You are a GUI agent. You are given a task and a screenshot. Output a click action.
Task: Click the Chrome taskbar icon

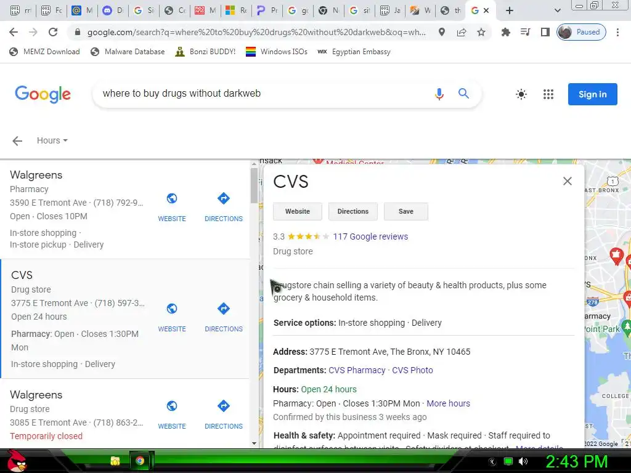click(x=140, y=461)
